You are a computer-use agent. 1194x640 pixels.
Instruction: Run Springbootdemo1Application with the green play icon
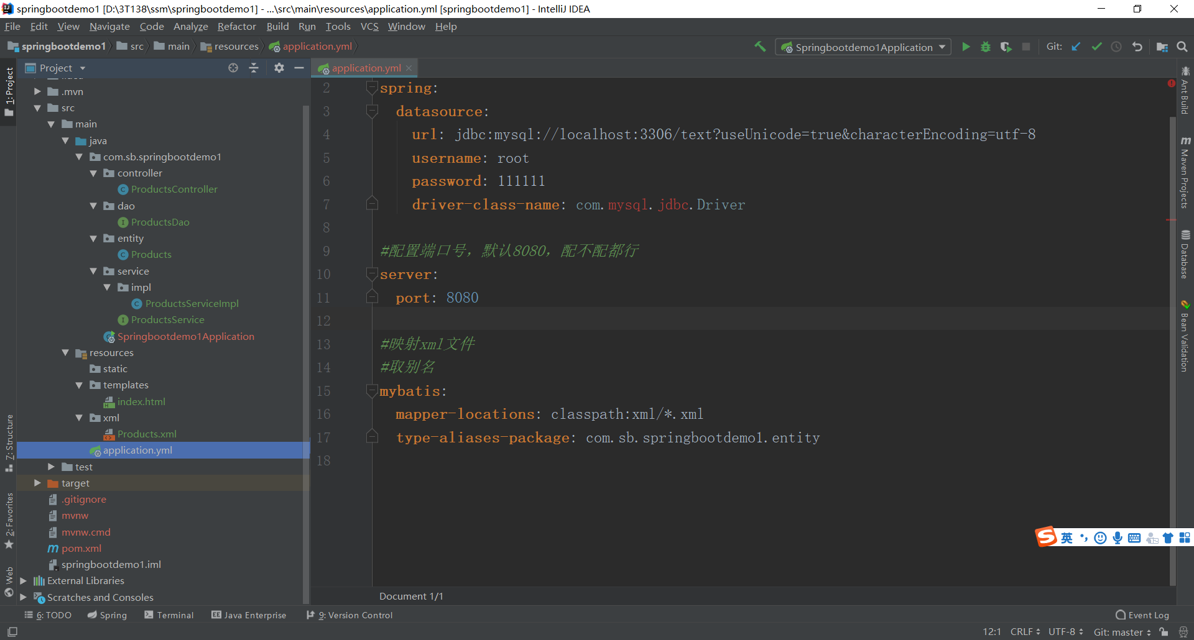966,47
